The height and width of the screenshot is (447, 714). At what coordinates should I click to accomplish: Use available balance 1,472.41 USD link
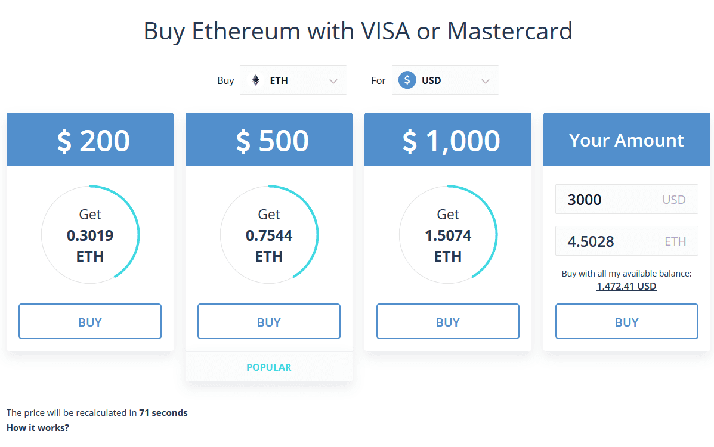click(x=626, y=286)
